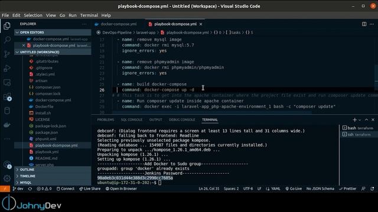Viewport: 378px width, 212px height.
Task: Click the feedback icon in status bar
Action: tap(363, 188)
